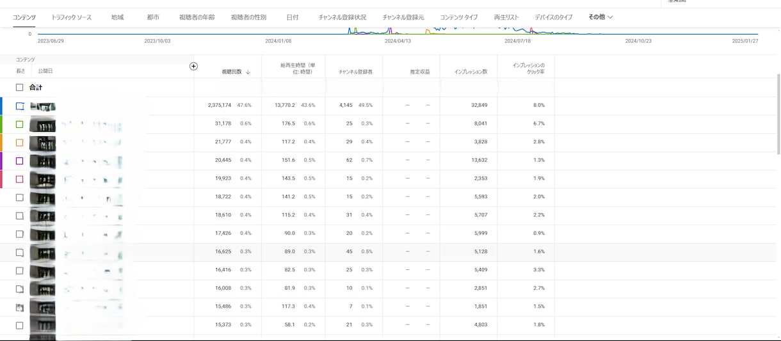Click the 2024/04/13 chart date label
Viewport: 781px width, 341px height.
398,40
